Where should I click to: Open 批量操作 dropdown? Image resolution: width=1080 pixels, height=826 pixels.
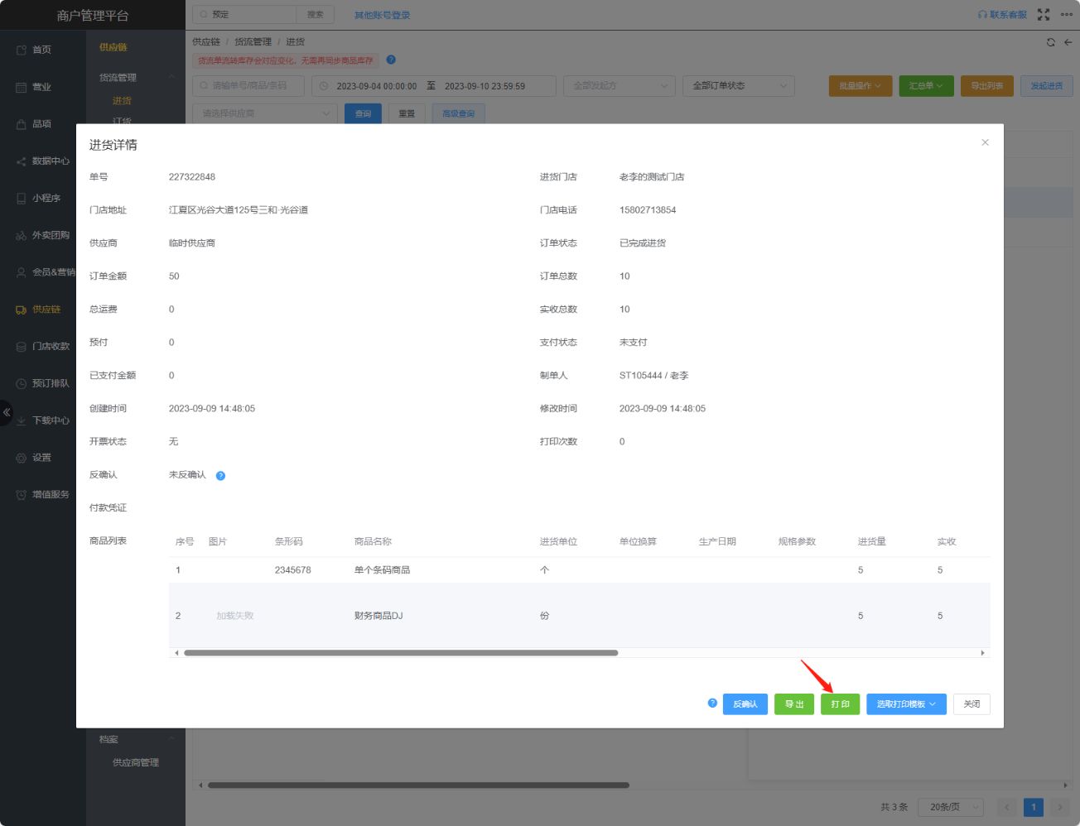point(861,86)
